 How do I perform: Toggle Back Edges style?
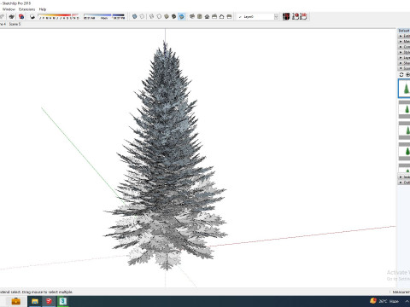pyautogui.click(x=142, y=16)
